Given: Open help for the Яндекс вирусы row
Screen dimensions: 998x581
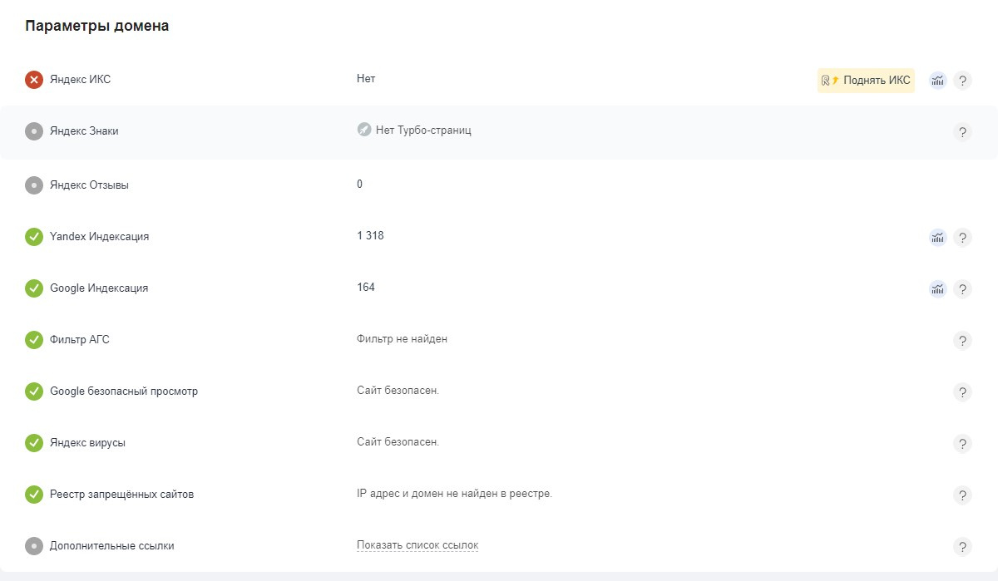Looking at the screenshot, I should click(962, 444).
